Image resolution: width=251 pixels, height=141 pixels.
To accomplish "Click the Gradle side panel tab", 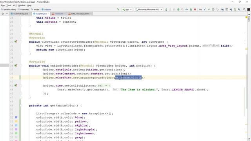I will [x=249, y=18].
